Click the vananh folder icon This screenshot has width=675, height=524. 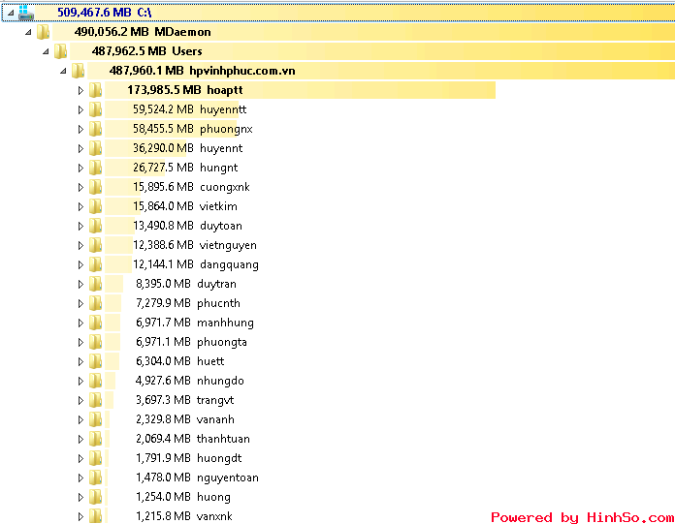click(x=96, y=419)
